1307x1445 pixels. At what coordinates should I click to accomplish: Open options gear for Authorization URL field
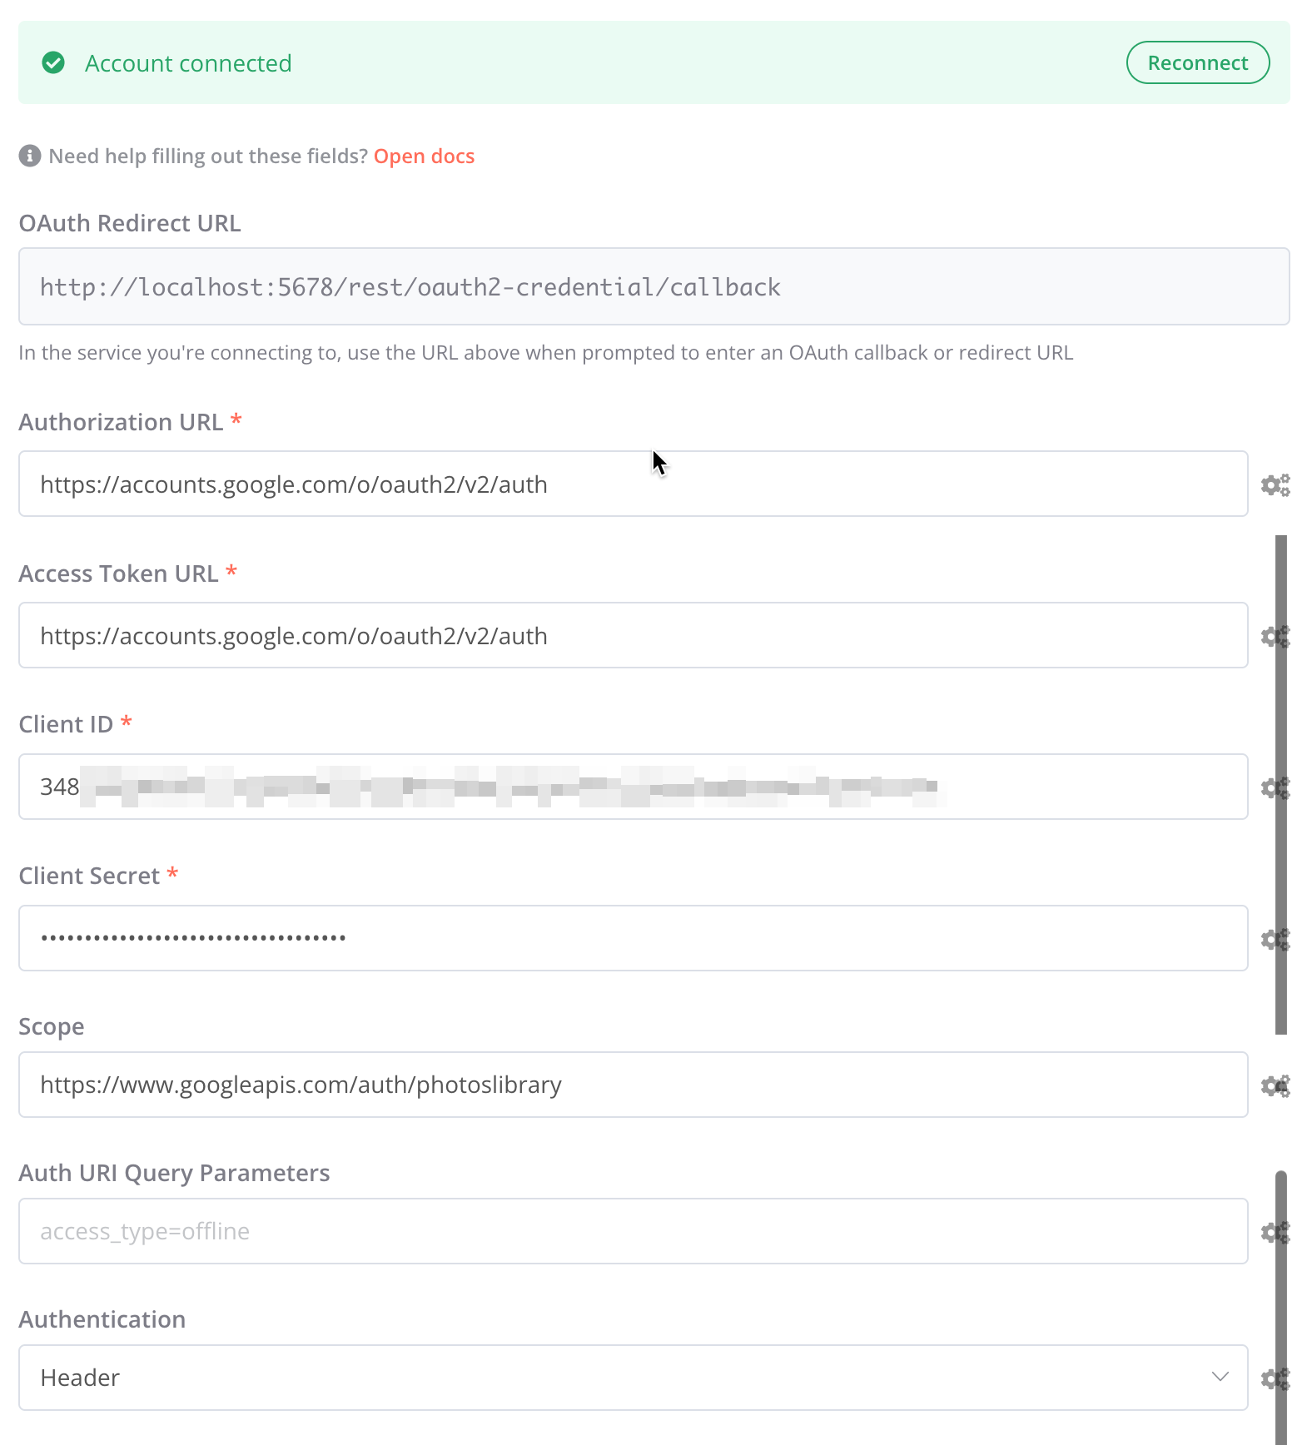1275,484
